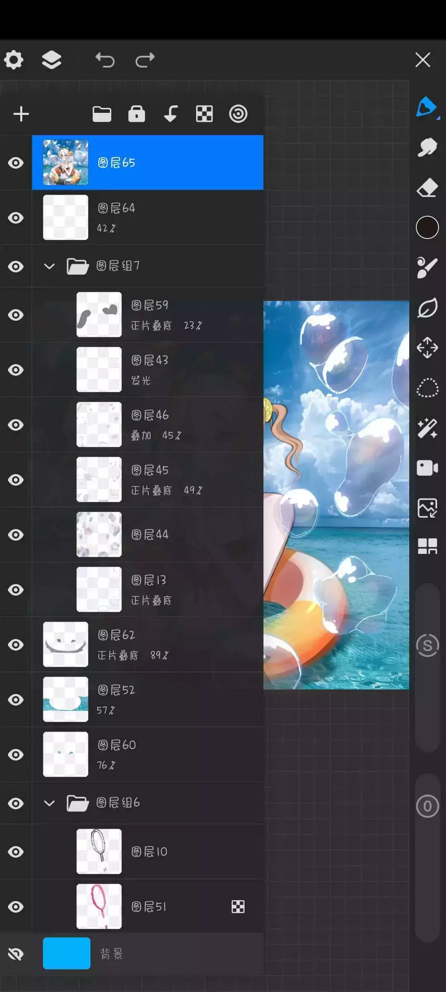Screen dimensions: 446x992
Task: Select the smudge tool
Action: click(x=427, y=147)
